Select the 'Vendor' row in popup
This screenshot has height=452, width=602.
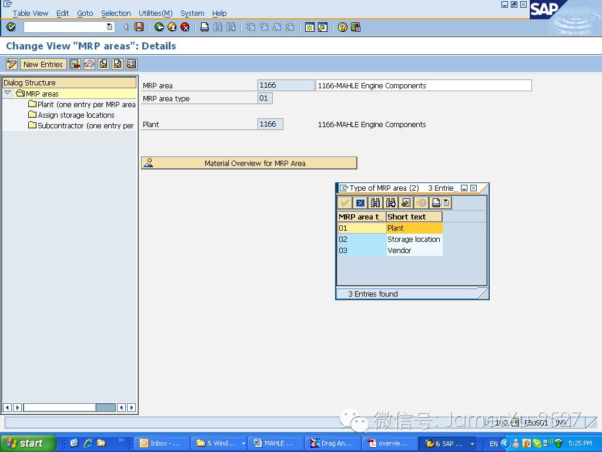click(390, 250)
